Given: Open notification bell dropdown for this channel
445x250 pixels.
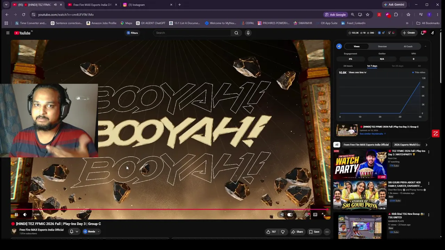Looking at the screenshot, I should (74, 232).
